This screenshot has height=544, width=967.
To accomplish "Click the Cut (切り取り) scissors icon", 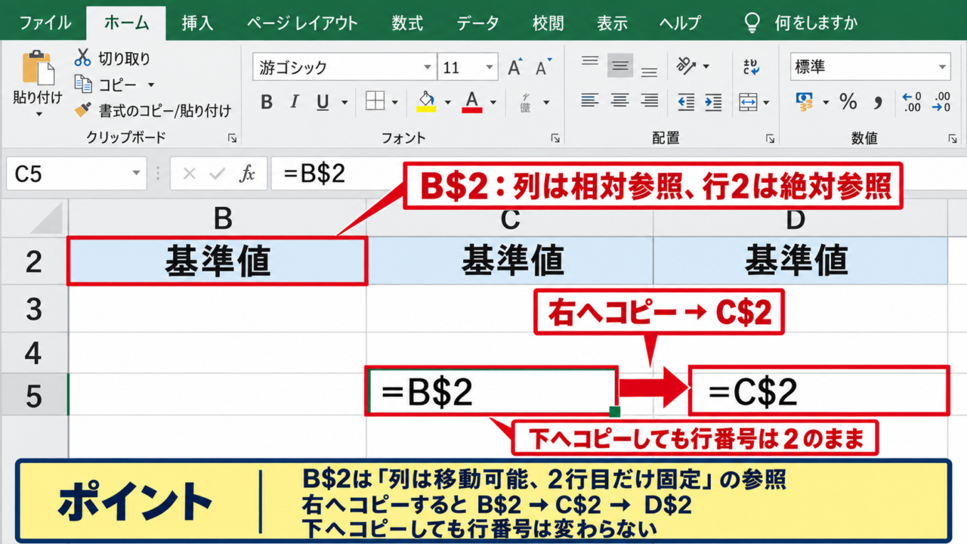I will pyautogui.click(x=82, y=58).
